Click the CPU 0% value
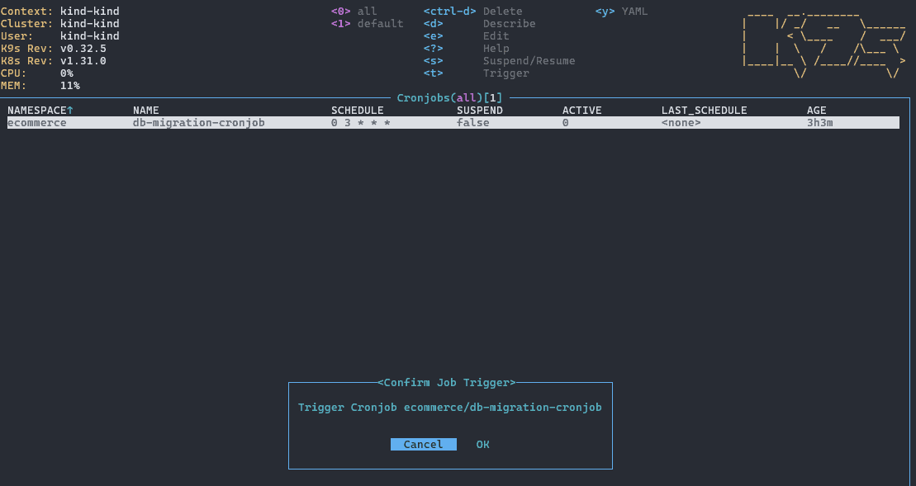The image size is (916, 486). pos(67,73)
